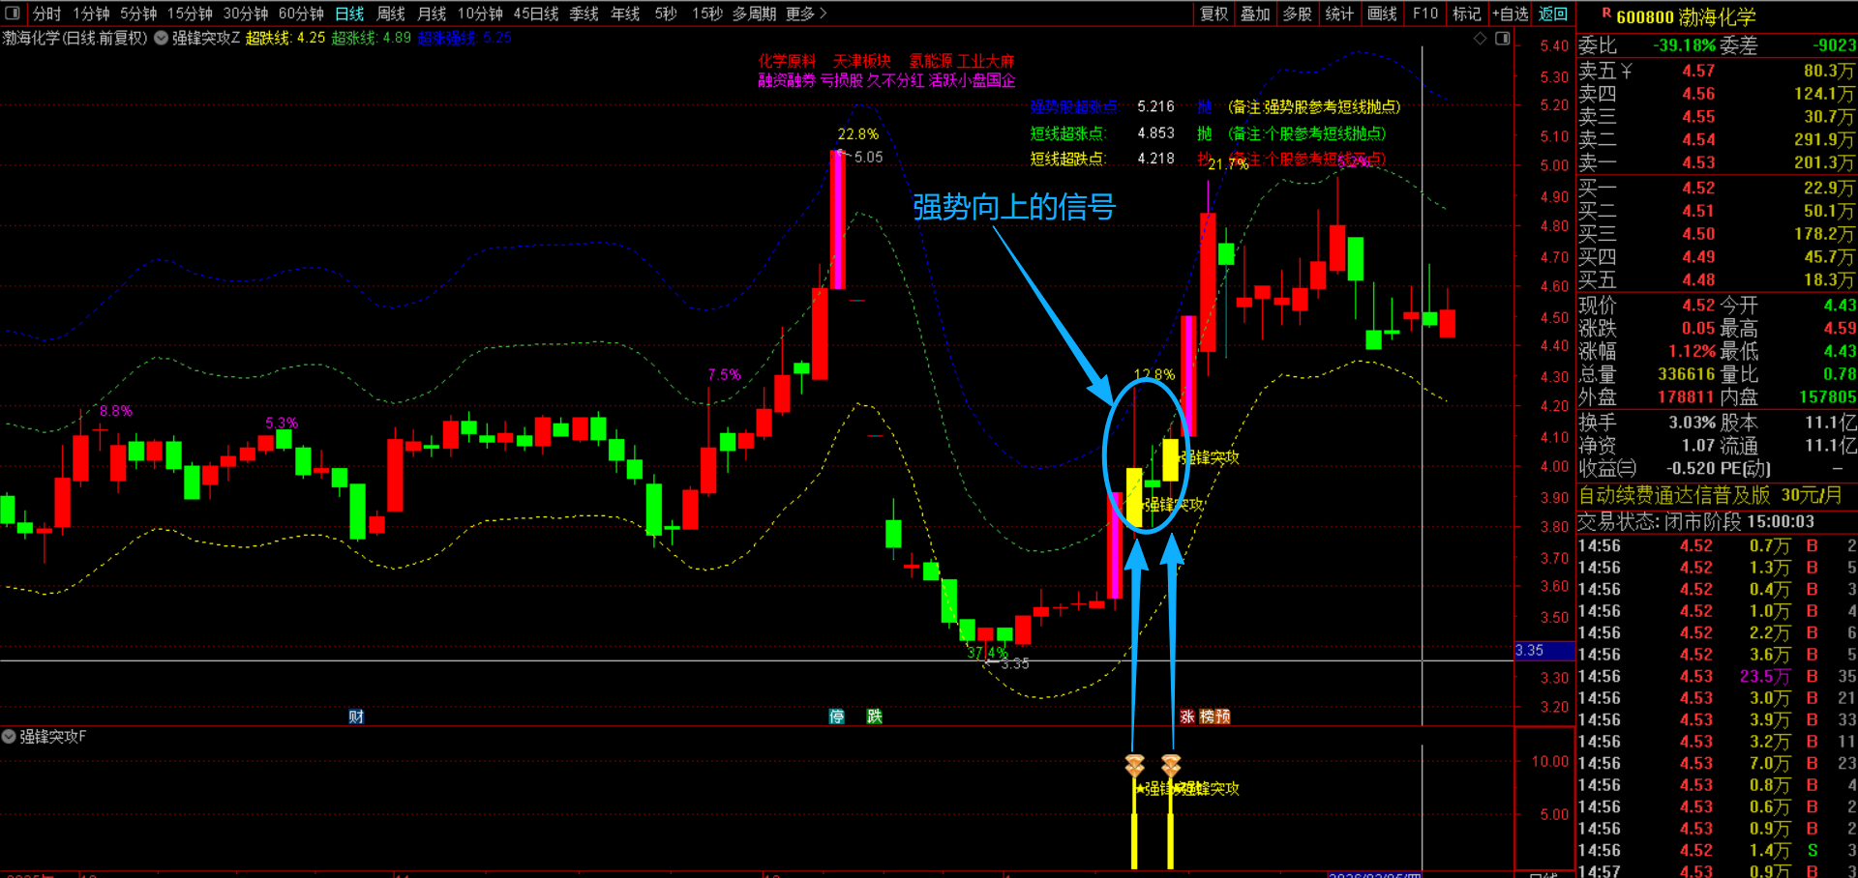Click the 3.35 price marker on the axis
The height and width of the screenshot is (878, 1858).
1543,651
